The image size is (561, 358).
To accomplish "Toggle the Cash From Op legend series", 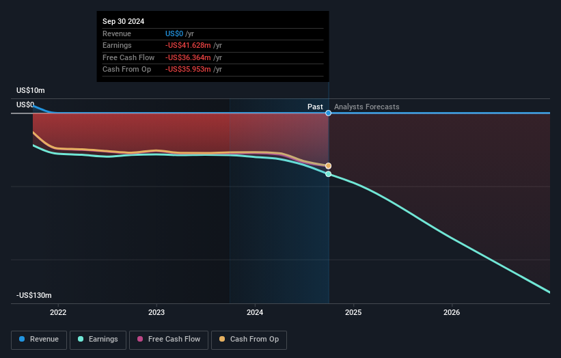I will [x=249, y=340].
